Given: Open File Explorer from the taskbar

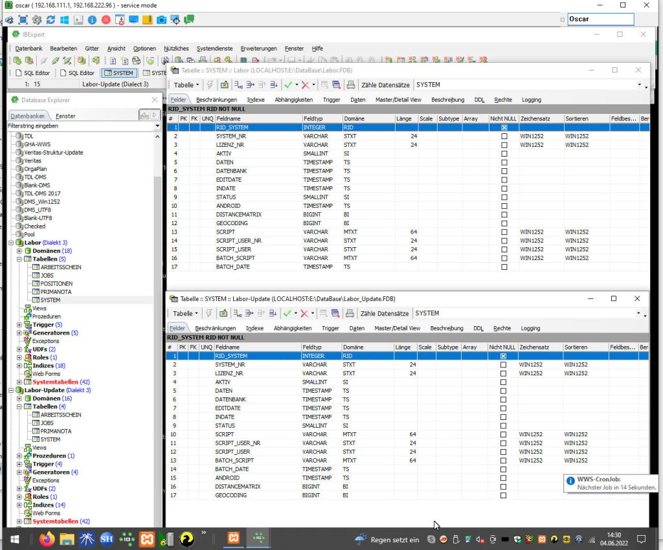Looking at the screenshot, I should coord(67,539).
